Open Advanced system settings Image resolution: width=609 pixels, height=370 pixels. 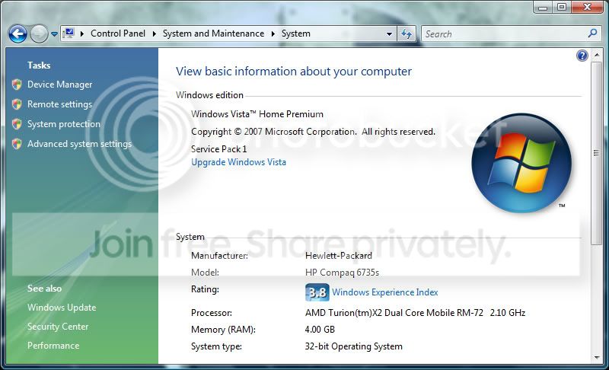click(80, 144)
